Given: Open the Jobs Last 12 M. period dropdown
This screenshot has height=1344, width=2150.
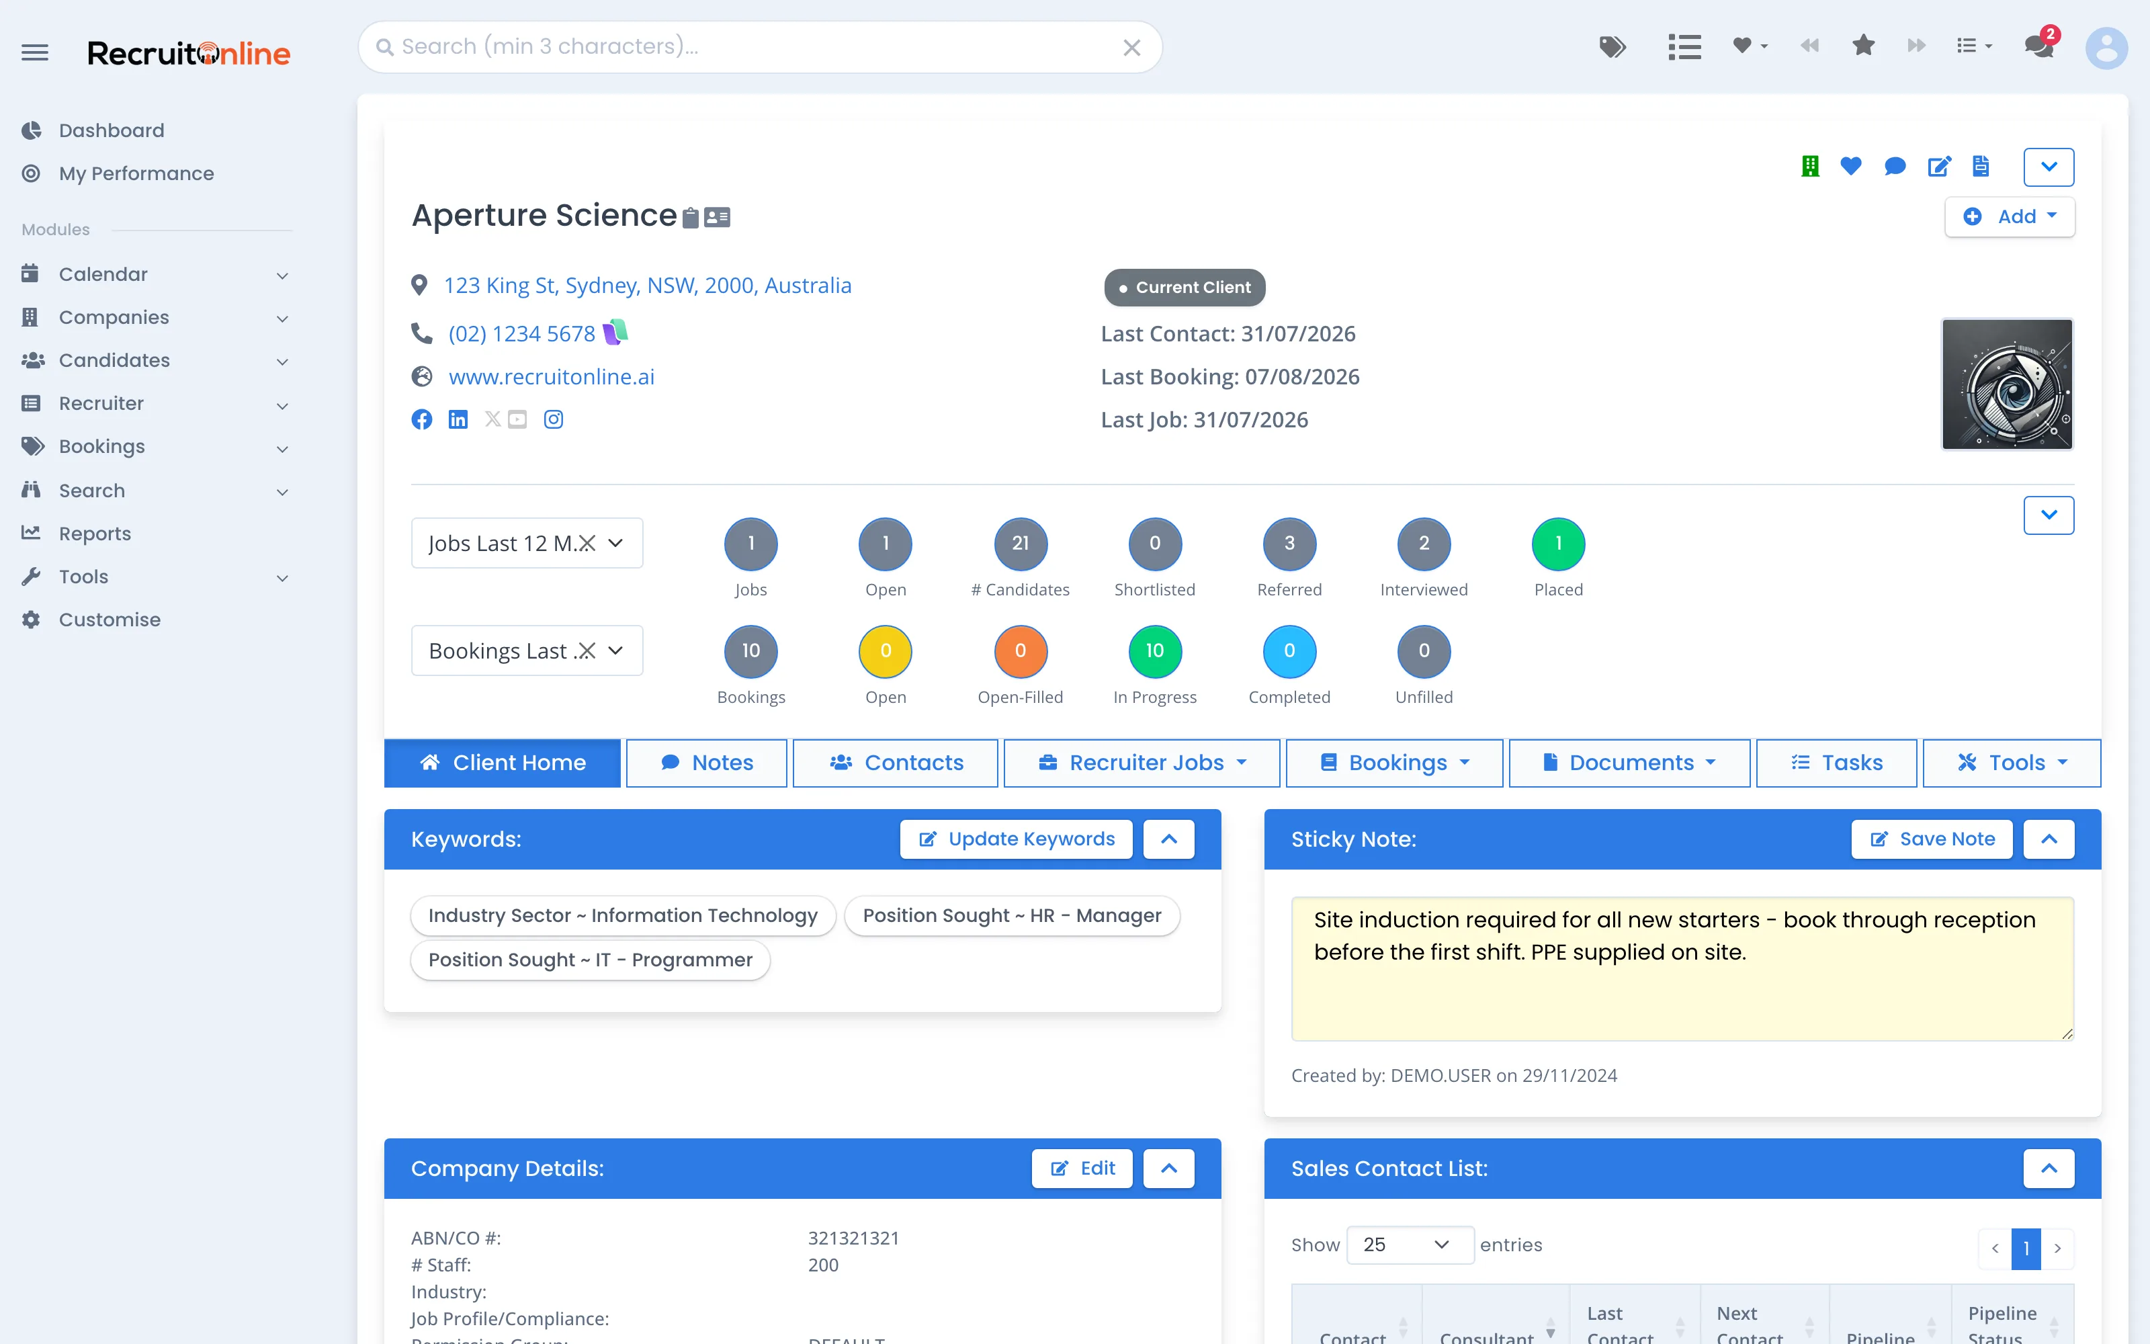Looking at the screenshot, I should (x=527, y=543).
